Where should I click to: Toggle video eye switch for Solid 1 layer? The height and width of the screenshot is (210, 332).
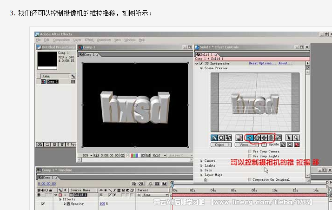(x=39, y=195)
